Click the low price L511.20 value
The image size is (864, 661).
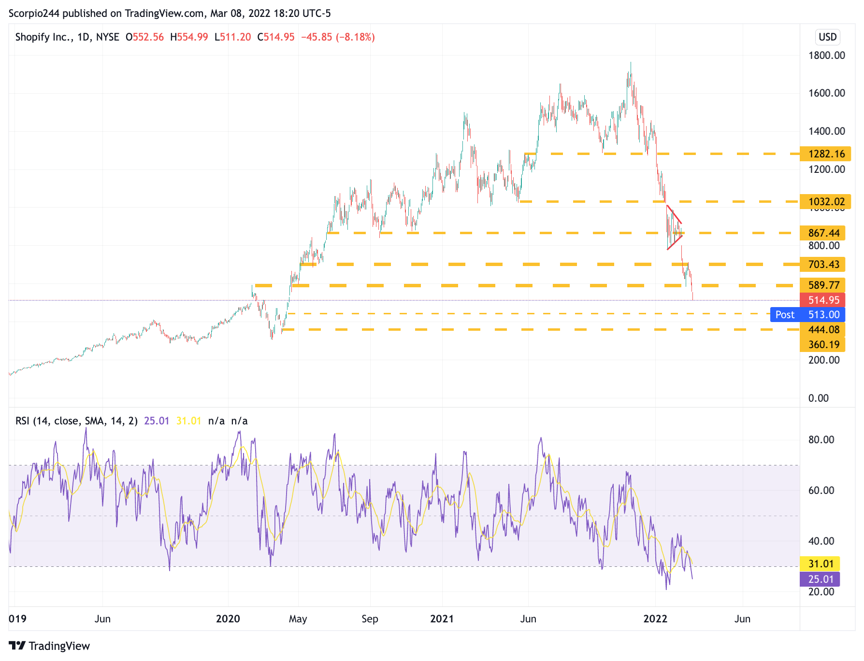pos(232,37)
